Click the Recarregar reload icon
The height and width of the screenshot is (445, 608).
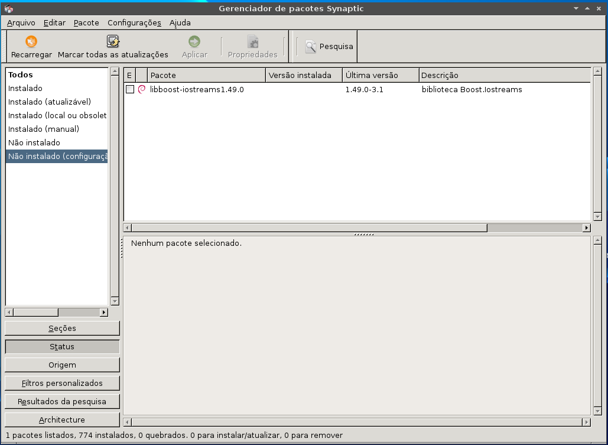click(31, 41)
